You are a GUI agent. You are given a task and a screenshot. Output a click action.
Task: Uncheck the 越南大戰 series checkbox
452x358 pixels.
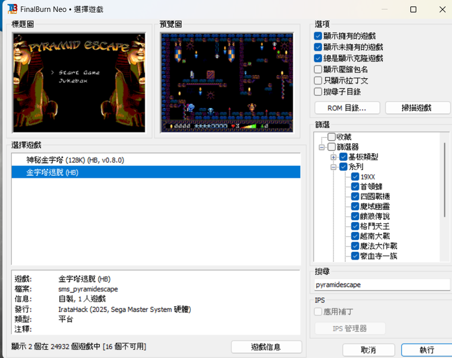click(355, 236)
